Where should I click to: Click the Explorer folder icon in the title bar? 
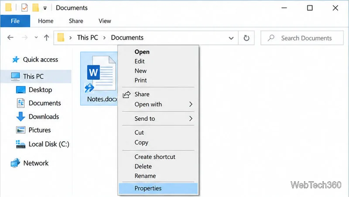8,7
